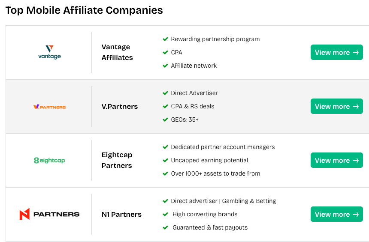Click checkmark beside Guaranteed & fast payouts

[165, 227]
